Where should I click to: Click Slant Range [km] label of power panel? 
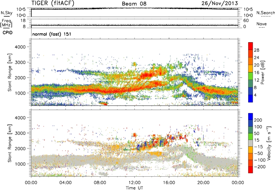click(x=10, y=72)
